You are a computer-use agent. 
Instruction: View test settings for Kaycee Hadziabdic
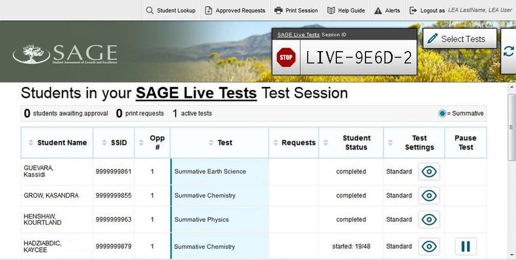429,247
